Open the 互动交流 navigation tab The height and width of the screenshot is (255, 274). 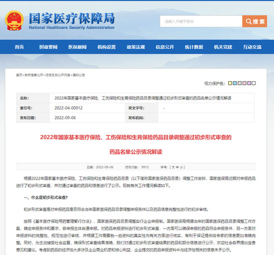click(x=253, y=47)
